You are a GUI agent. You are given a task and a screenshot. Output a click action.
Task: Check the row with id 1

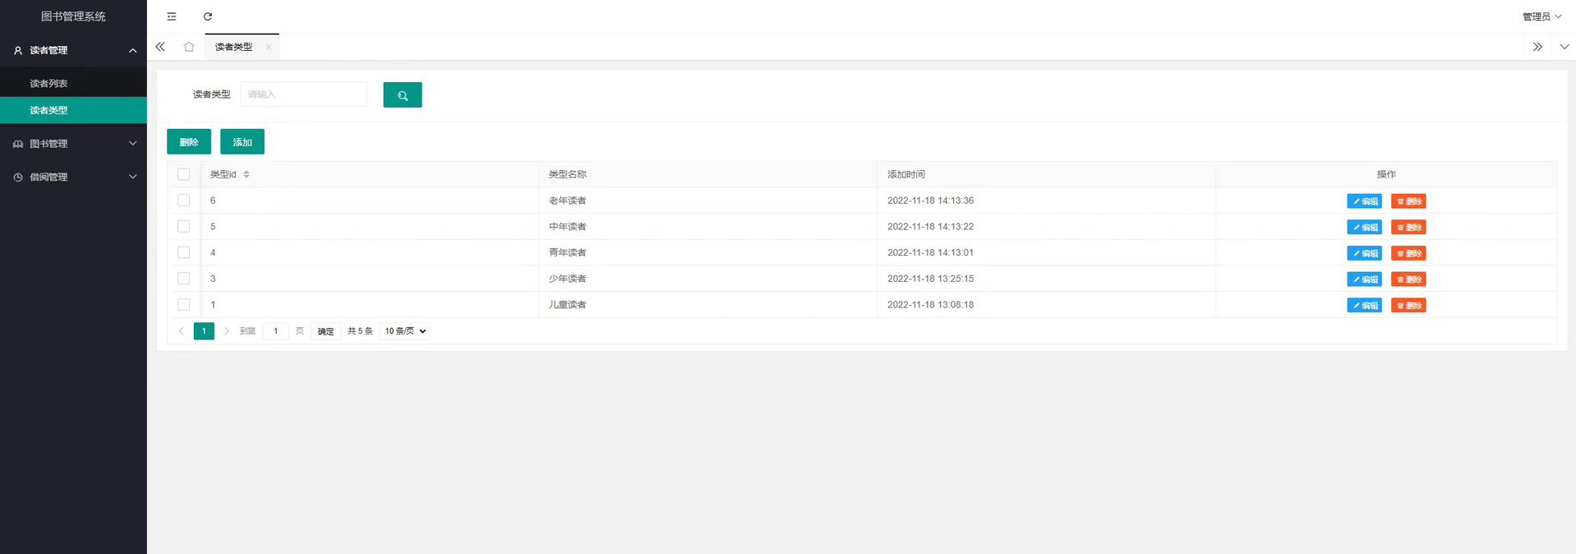point(184,305)
